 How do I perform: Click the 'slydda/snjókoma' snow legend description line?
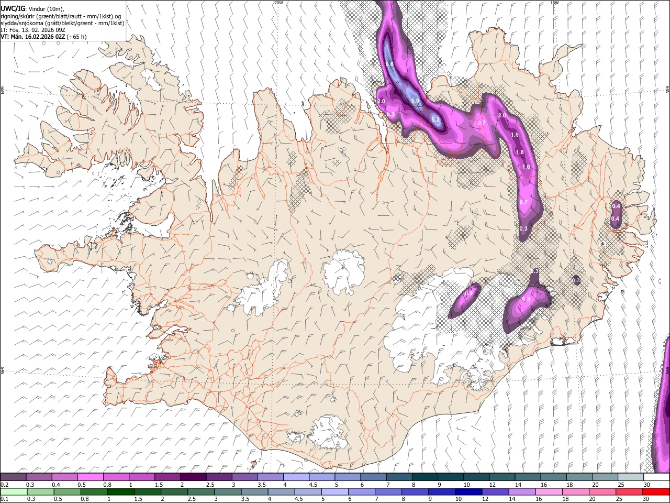[62, 23]
